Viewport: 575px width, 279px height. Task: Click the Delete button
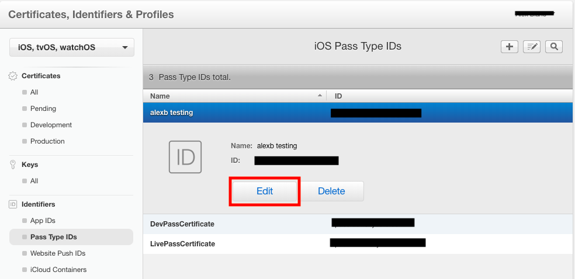point(331,191)
